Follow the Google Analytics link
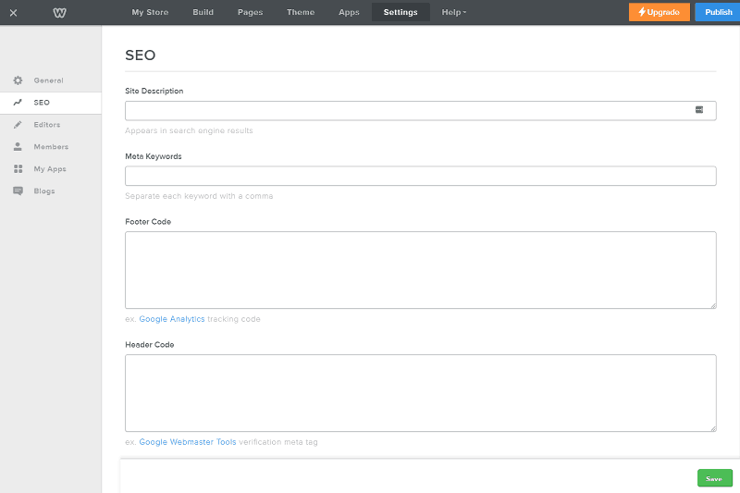 [172, 319]
